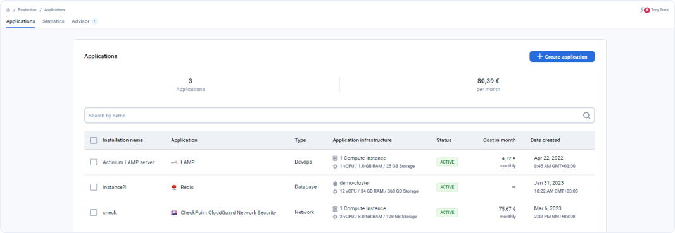Open the check installation
The image size is (675, 233).
[110, 212]
